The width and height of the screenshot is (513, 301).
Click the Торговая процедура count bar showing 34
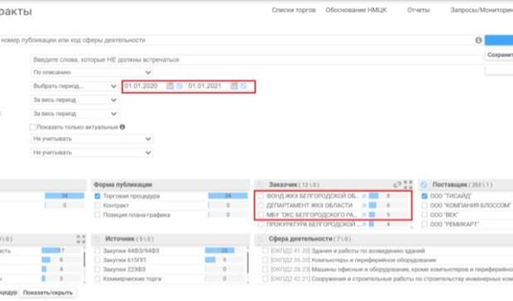tap(228, 196)
